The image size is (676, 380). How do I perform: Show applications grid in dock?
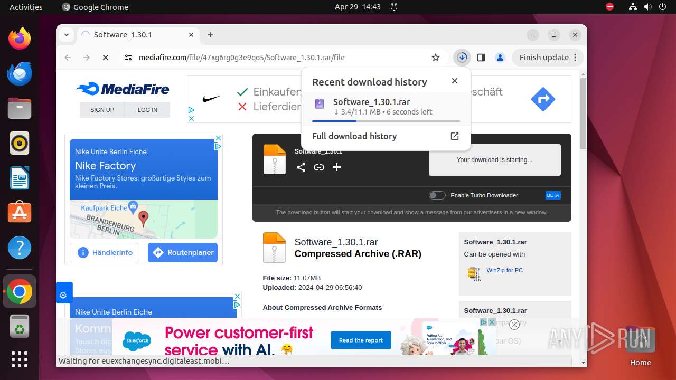point(20,359)
